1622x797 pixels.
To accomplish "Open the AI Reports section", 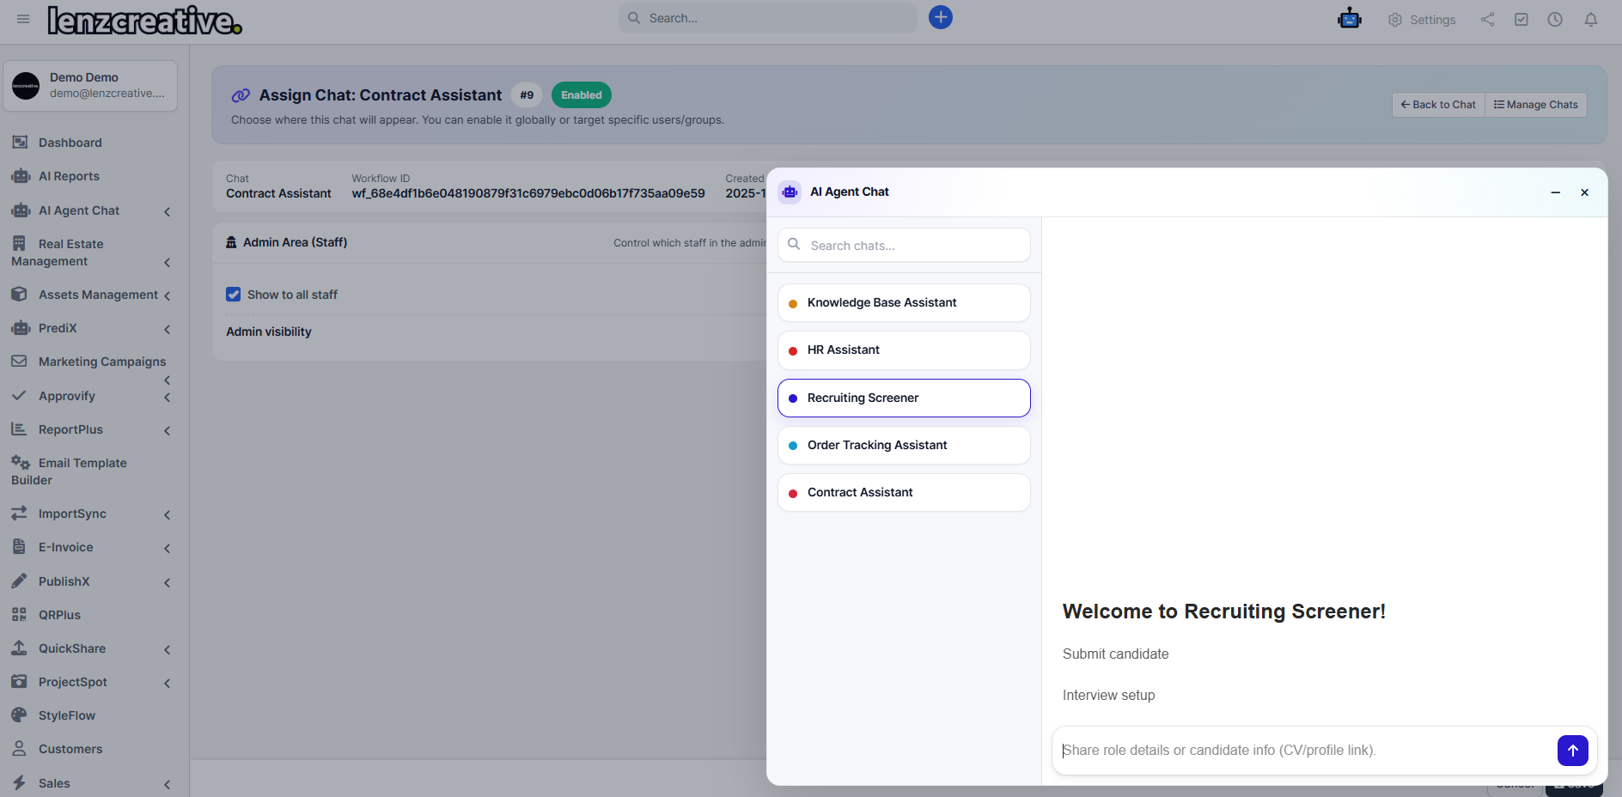I will [69, 176].
